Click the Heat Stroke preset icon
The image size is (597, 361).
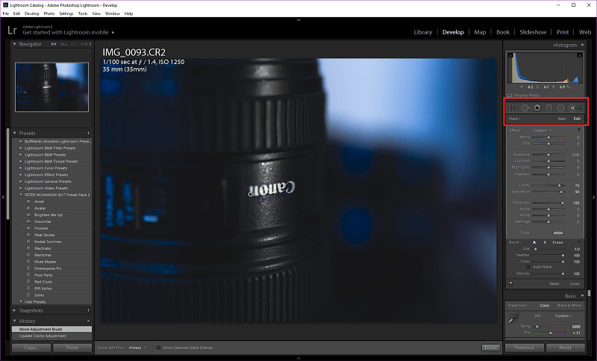[28, 235]
